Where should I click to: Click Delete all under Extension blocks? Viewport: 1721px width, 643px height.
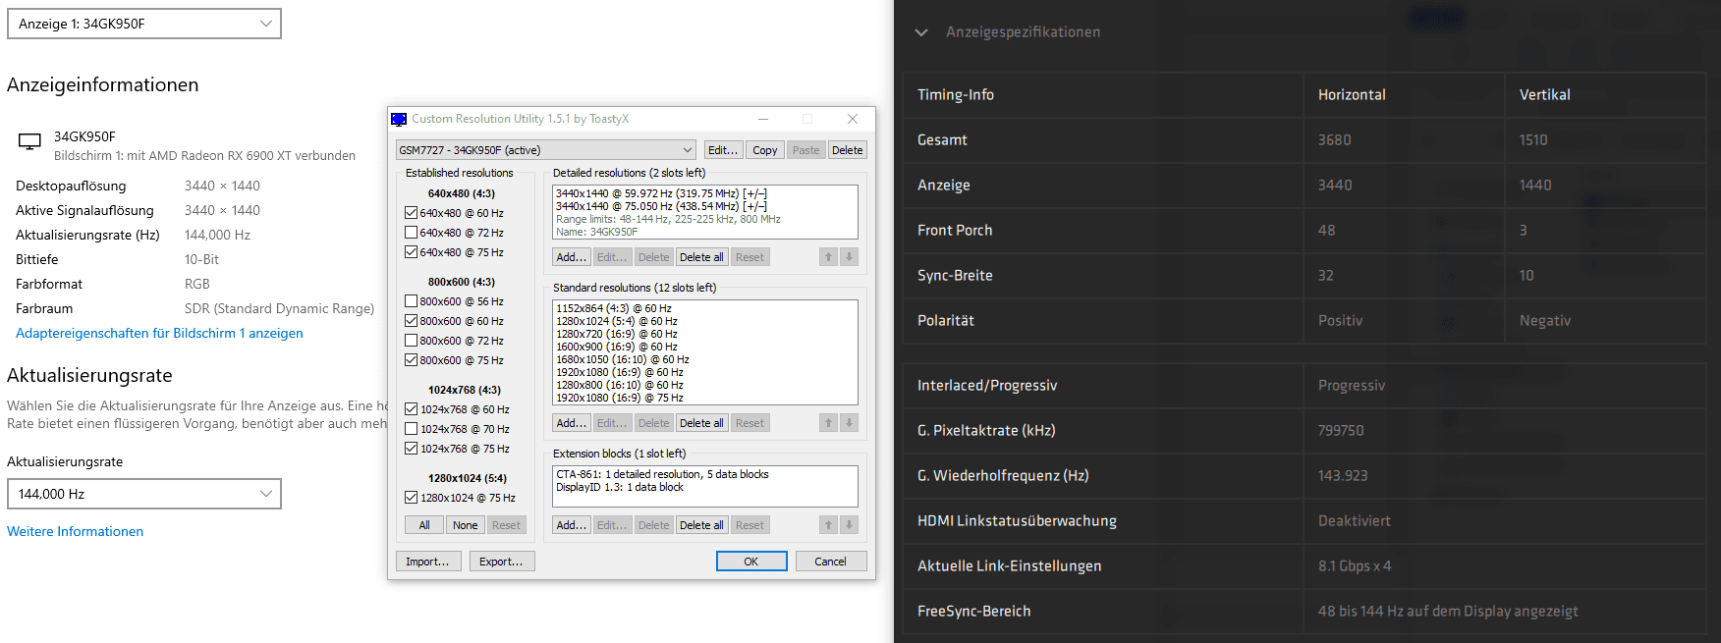point(702,525)
